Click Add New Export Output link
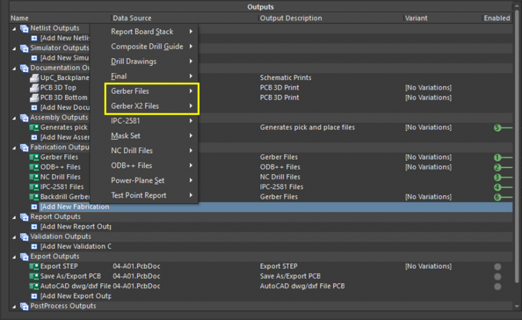Viewport: 522px width, 320px height. click(x=75, y=296)
